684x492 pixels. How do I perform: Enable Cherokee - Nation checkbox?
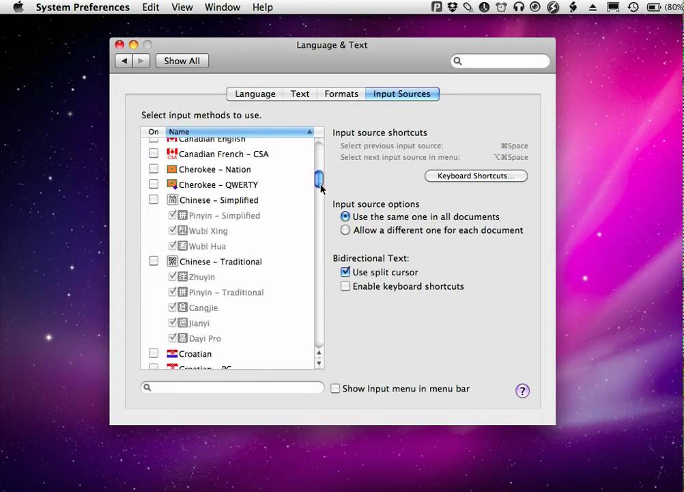(x=154, y=169)
